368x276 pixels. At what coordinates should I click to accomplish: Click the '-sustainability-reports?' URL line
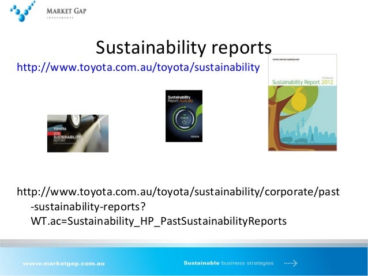coord(88,207)
